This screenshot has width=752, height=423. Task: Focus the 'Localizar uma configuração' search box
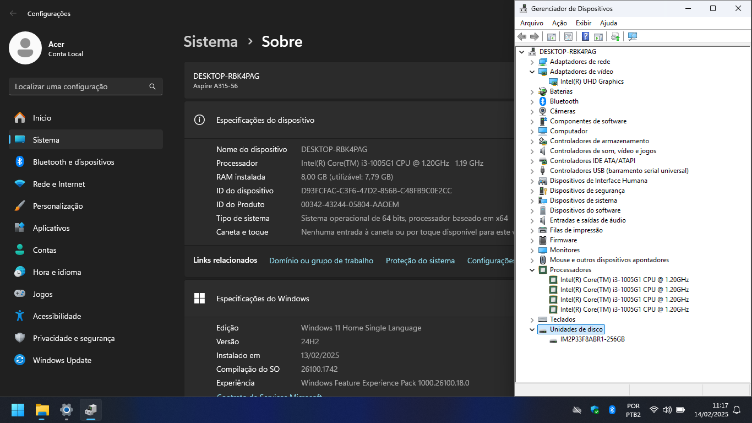pos(85,86)
